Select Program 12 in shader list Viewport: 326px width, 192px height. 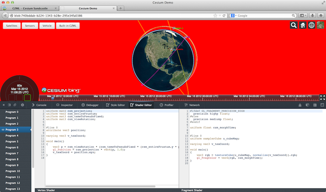(x=16, y=183)
